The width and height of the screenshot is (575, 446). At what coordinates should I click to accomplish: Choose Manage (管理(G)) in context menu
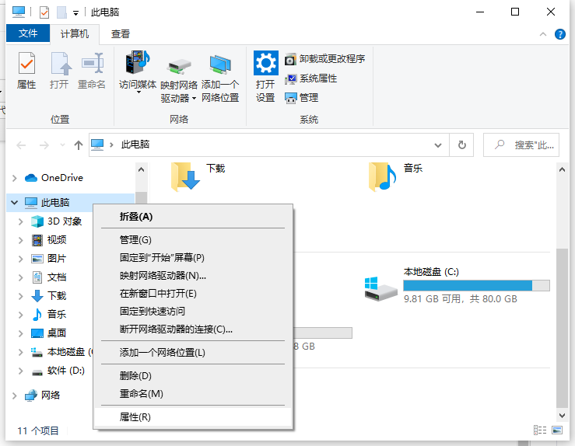193,240
